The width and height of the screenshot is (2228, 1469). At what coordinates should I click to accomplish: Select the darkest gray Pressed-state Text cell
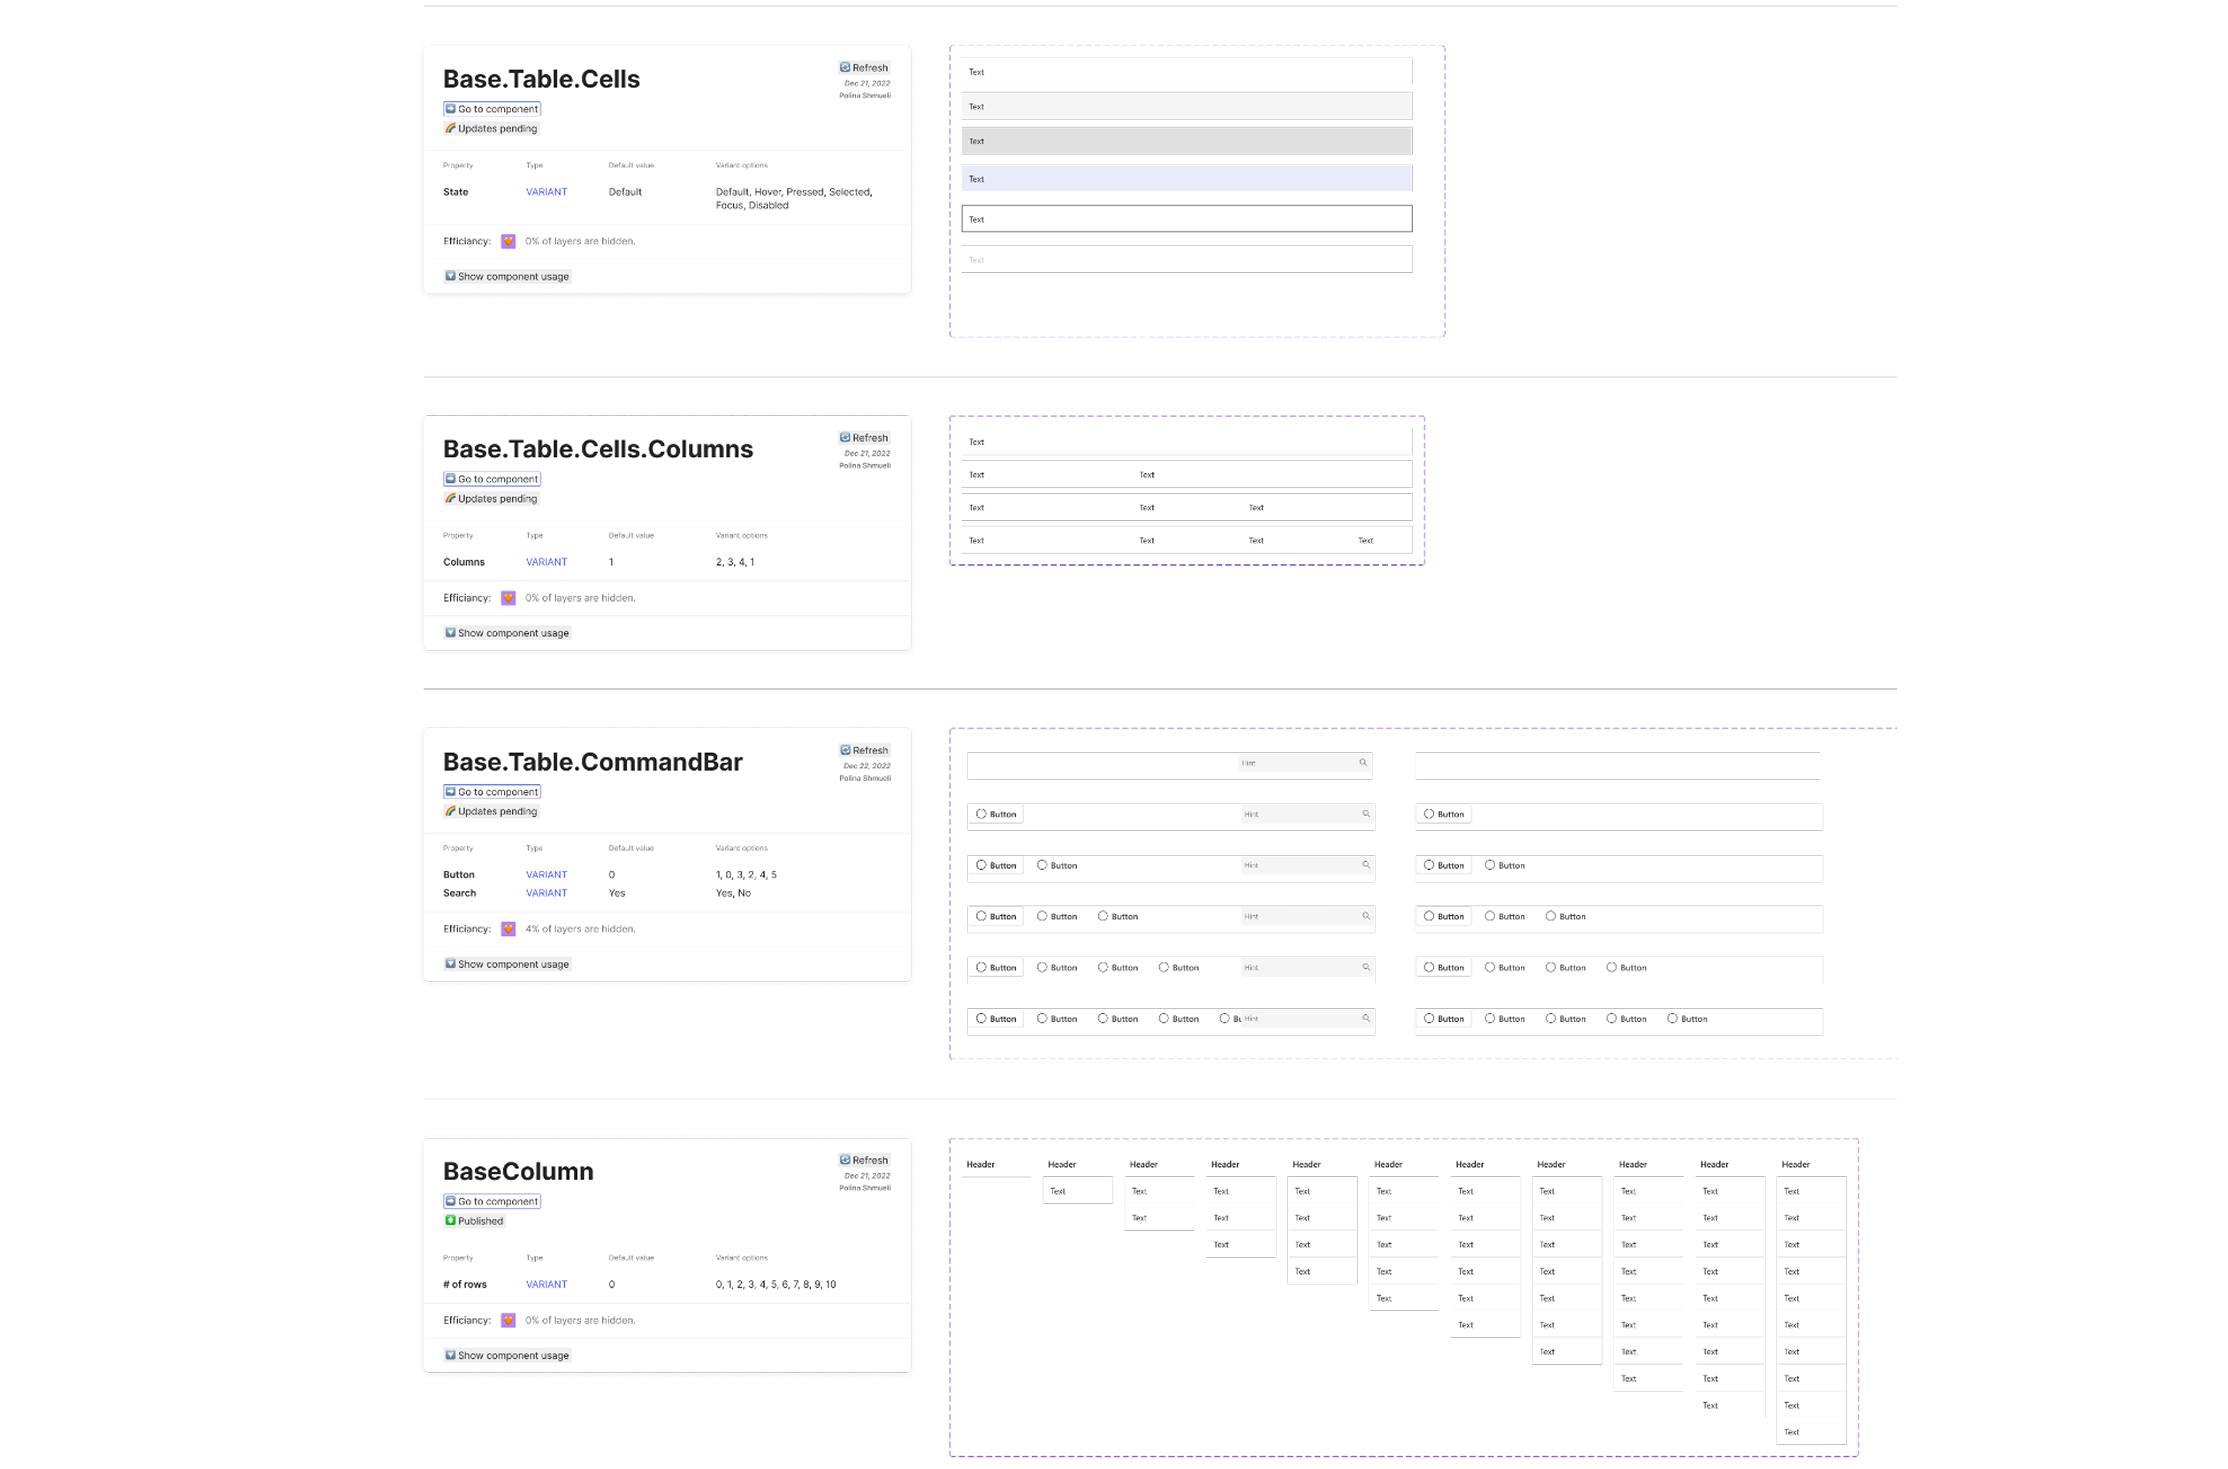click(1186, 140)
